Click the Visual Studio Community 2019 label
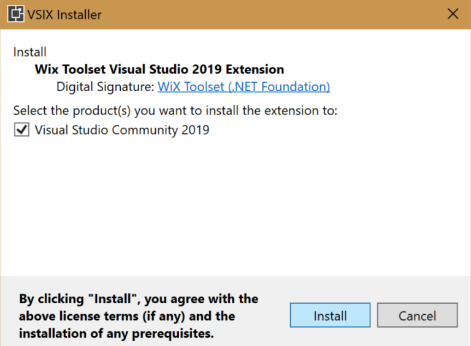The width and height of the screenshot is (471, 346). pos(122,130)
